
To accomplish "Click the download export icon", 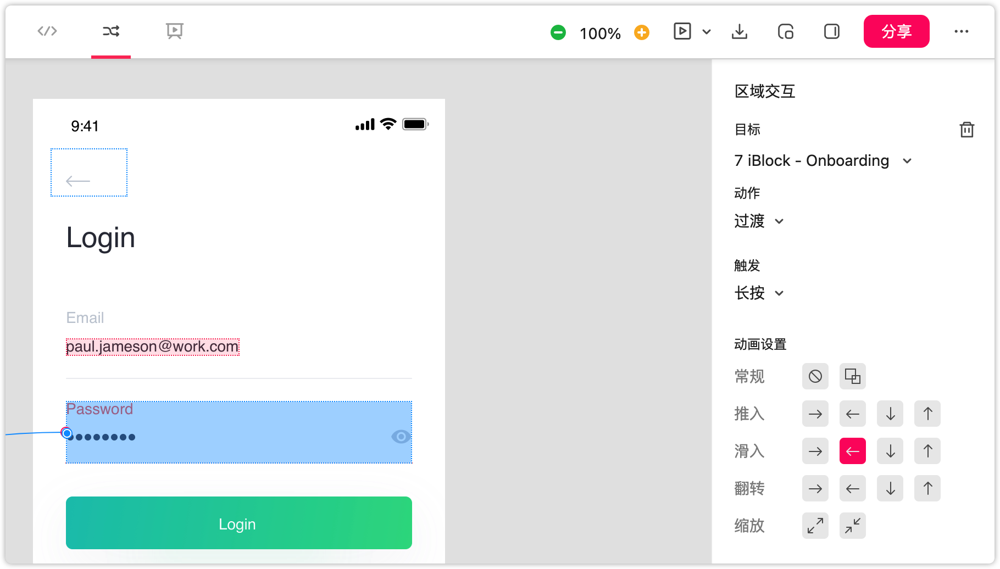I will 740,32.
